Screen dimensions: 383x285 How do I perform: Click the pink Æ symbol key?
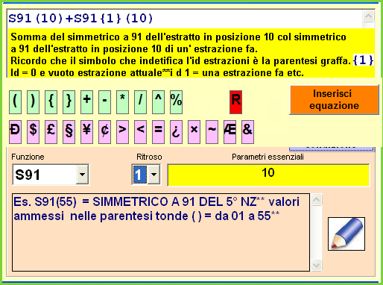pyautogui.click(x=230, y=132)
